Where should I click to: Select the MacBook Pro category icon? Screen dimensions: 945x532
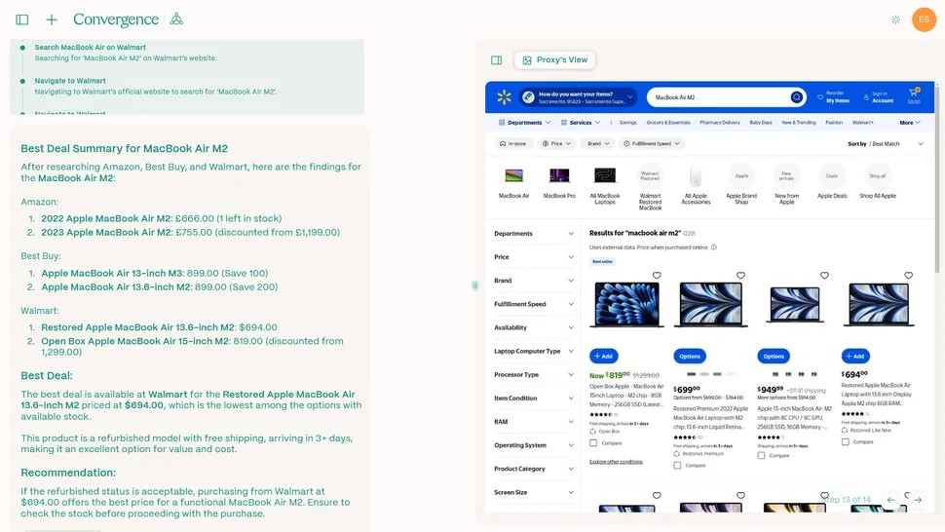point(559,176)
